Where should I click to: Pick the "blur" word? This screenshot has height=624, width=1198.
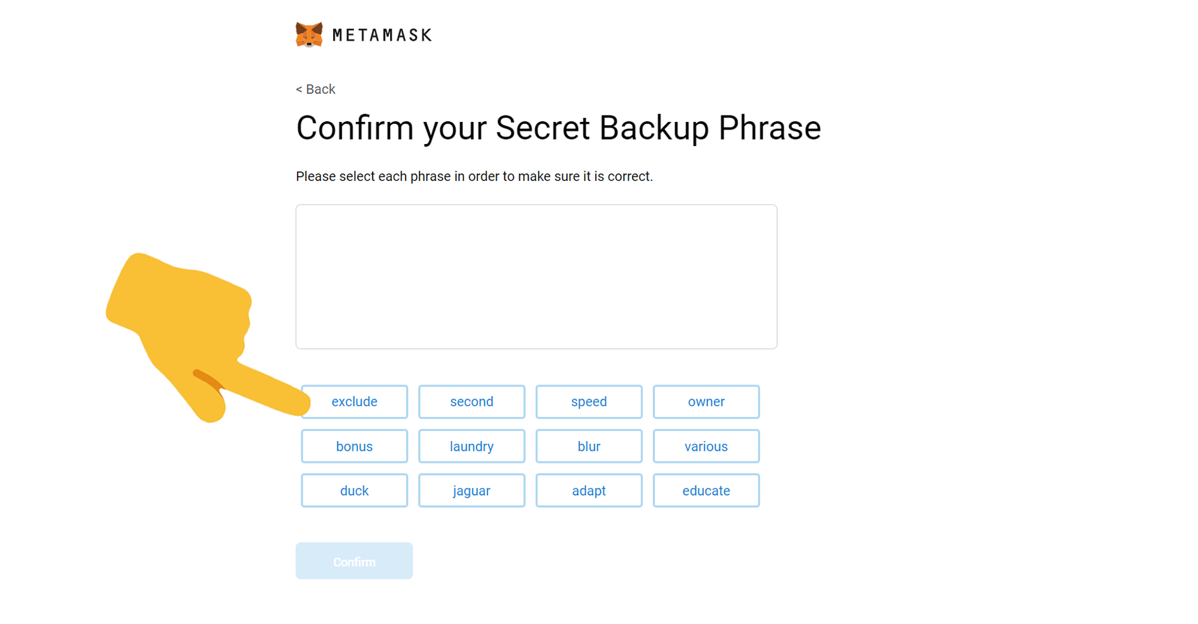(x=589, y=446)
